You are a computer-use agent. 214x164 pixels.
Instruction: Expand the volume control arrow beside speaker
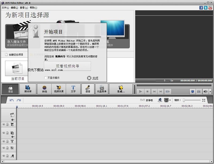click(210, 91)
